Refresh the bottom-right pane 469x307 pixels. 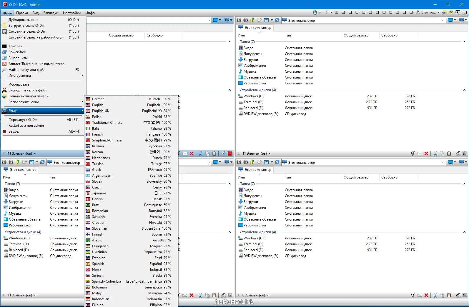click(277, 162)
